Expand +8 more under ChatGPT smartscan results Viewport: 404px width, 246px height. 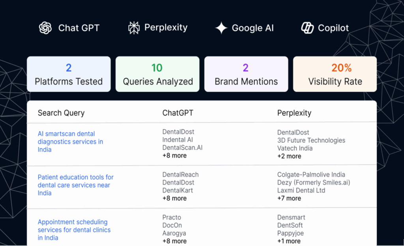[x=174, y=156]
